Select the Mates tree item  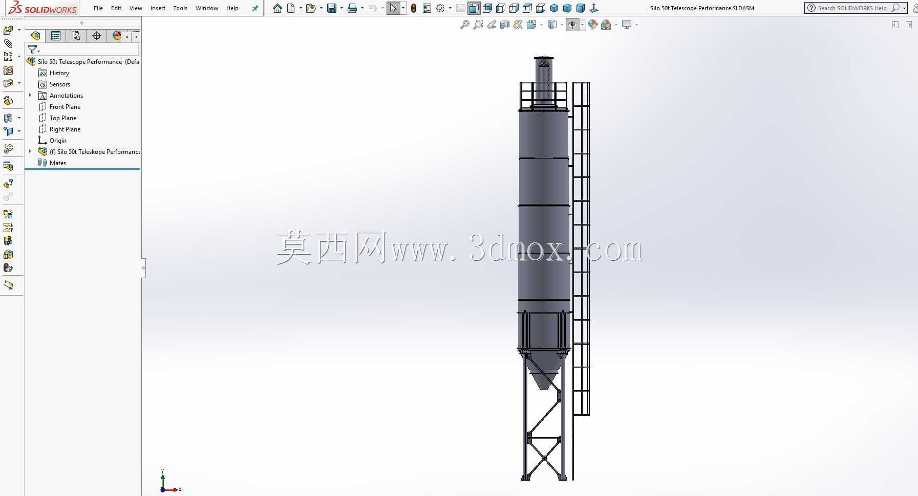click(58, 163)
